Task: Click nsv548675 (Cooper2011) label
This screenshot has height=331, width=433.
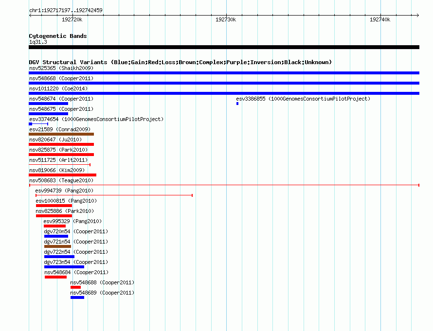Action: coord(61,109)
